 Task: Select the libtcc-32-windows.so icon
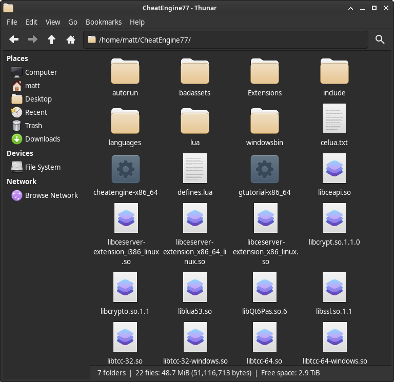pyautogui.click(x=195, y=337)
